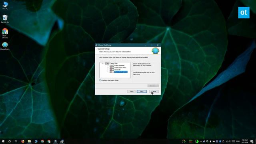Click the Classic Shell Setup title bar icon

(96, 45)
